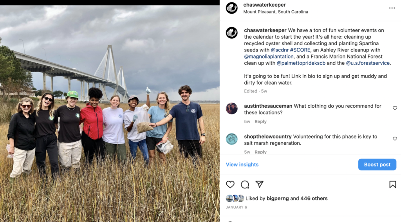This screenshot has width=401, height=222.
Task: Reply to shopthelowcountry's comment
Action: coord(260,152)
